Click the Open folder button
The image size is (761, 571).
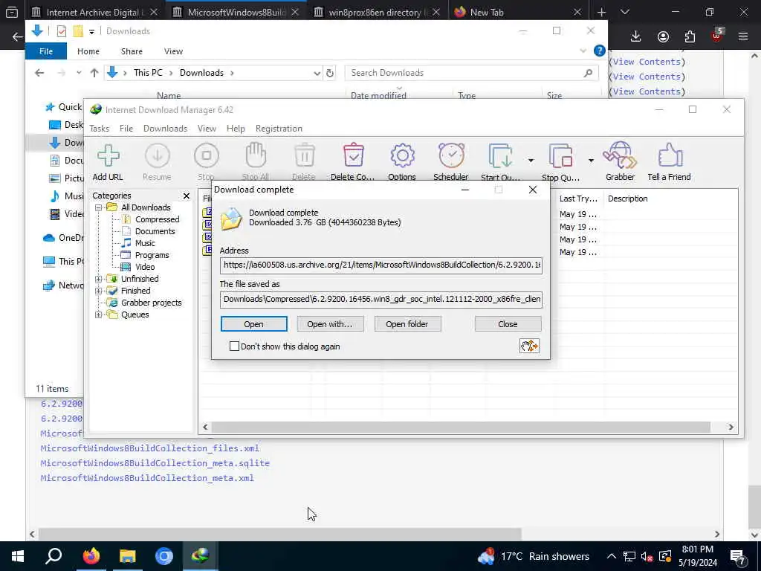407,324
